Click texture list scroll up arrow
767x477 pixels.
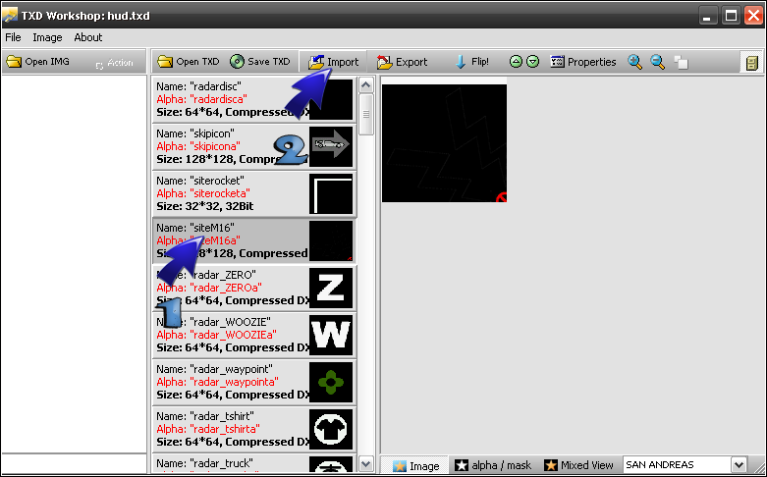coord(366,85)
